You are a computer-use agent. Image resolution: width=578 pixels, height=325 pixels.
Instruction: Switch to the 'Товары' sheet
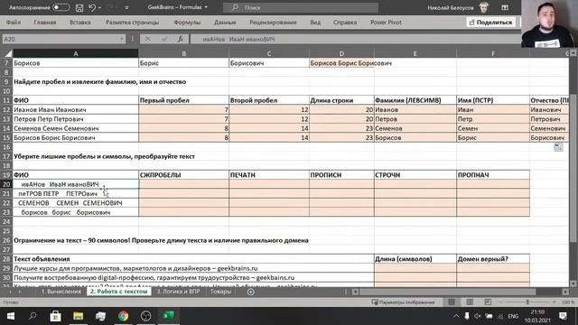220,292
